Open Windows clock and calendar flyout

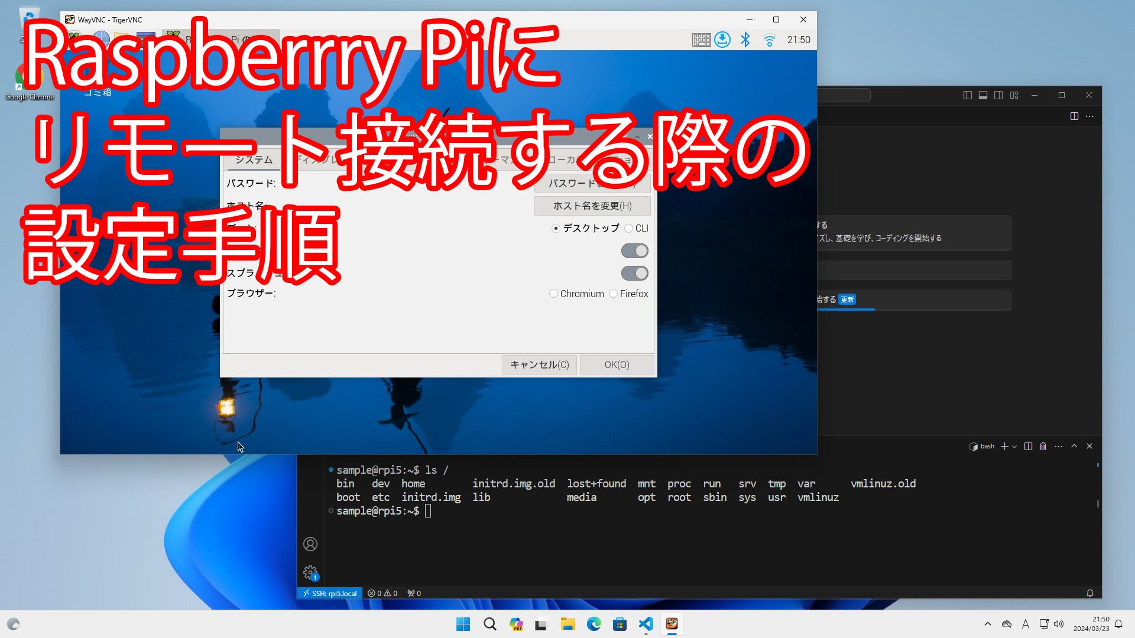coord(1091,624)
